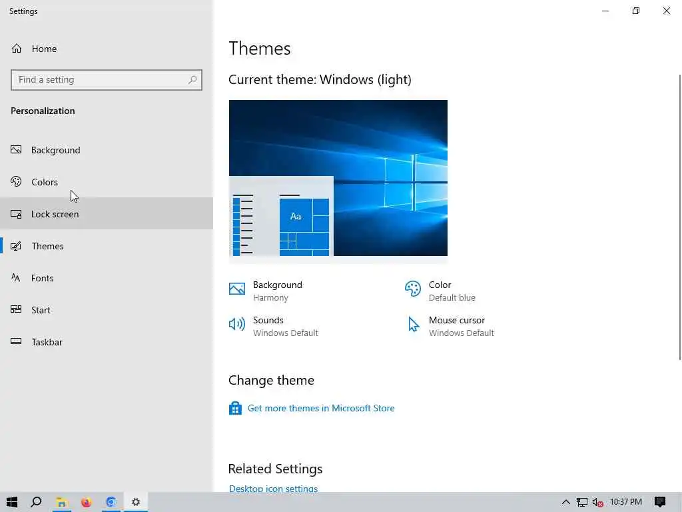This screenshot has width=682, height=512.
Task: Open the Action Center notification icon
Action: 660,502
